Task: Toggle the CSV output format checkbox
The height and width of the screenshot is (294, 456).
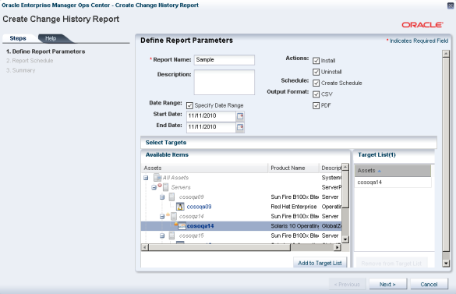Action: (316, 94)
